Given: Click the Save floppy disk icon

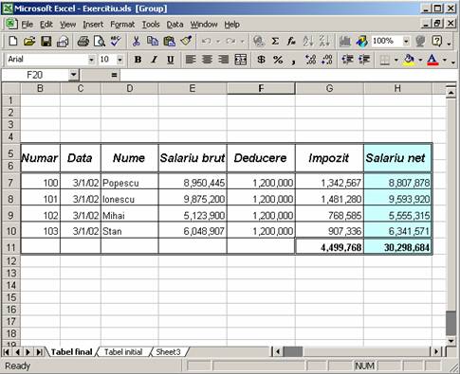Looking at the screenshot, I should pos(46,42).
